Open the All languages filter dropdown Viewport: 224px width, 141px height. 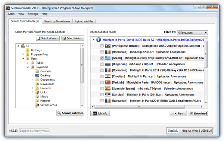[192, 32]
